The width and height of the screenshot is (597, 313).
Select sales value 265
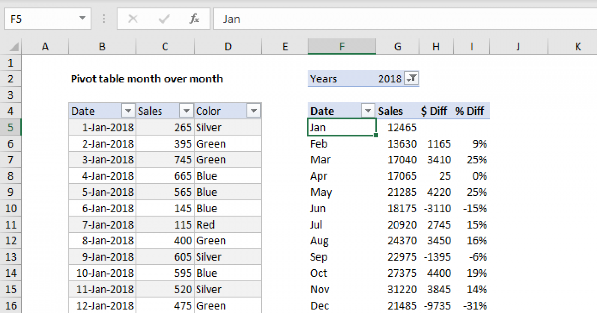[x=165, y=127]
